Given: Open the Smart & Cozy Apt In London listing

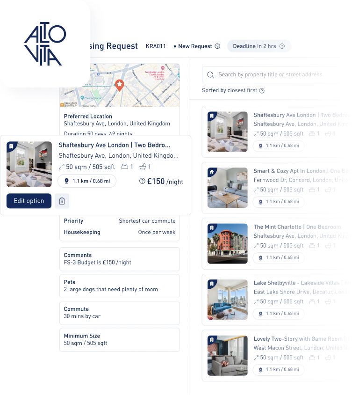Looking at the screenshot, I should point(303,171).
